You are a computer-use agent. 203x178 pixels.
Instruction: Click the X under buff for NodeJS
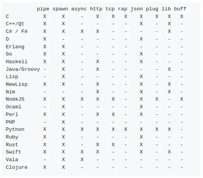click(182, 99)
